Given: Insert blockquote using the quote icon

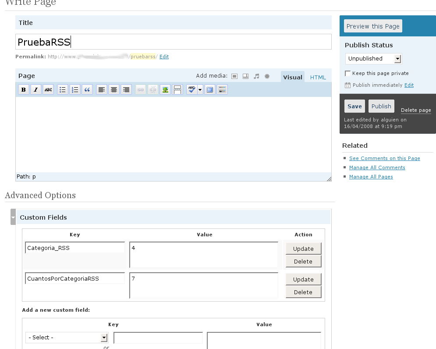Looking at the screenshot, I should [87, 90].
